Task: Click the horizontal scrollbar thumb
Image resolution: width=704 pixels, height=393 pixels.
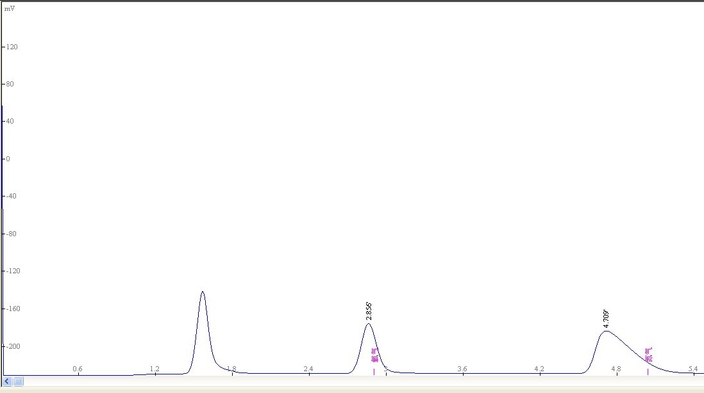Action: (x=18, y=381)
